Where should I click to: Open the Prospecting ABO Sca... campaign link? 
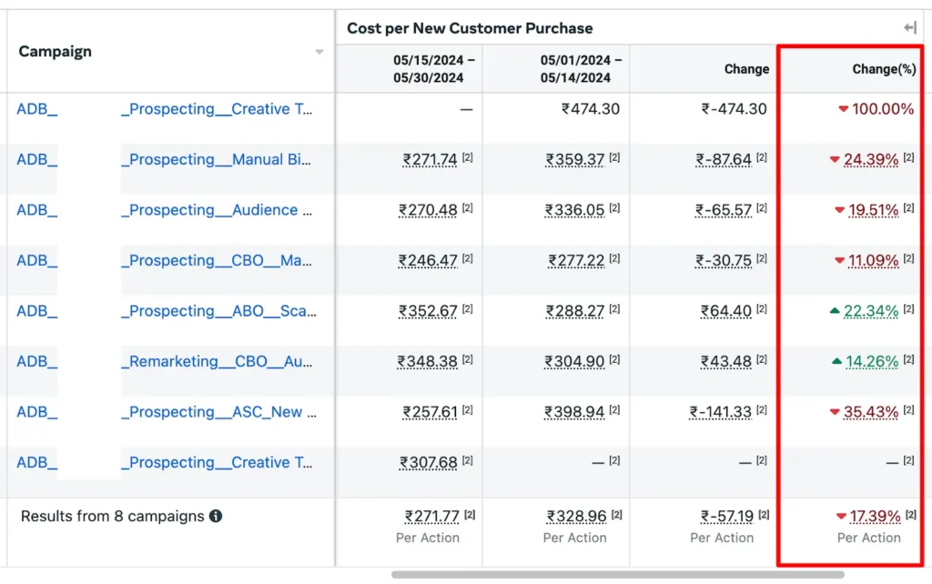click(x=219, y=311)
